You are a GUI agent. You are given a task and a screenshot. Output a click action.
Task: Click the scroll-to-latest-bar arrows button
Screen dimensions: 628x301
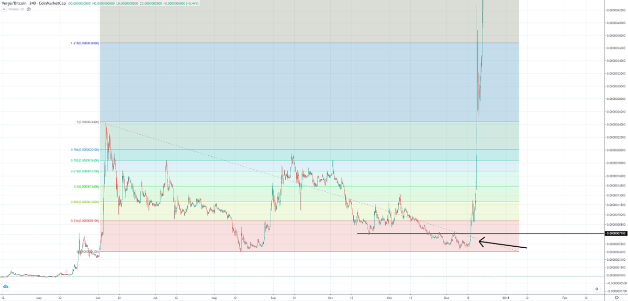tap(596, 288)
